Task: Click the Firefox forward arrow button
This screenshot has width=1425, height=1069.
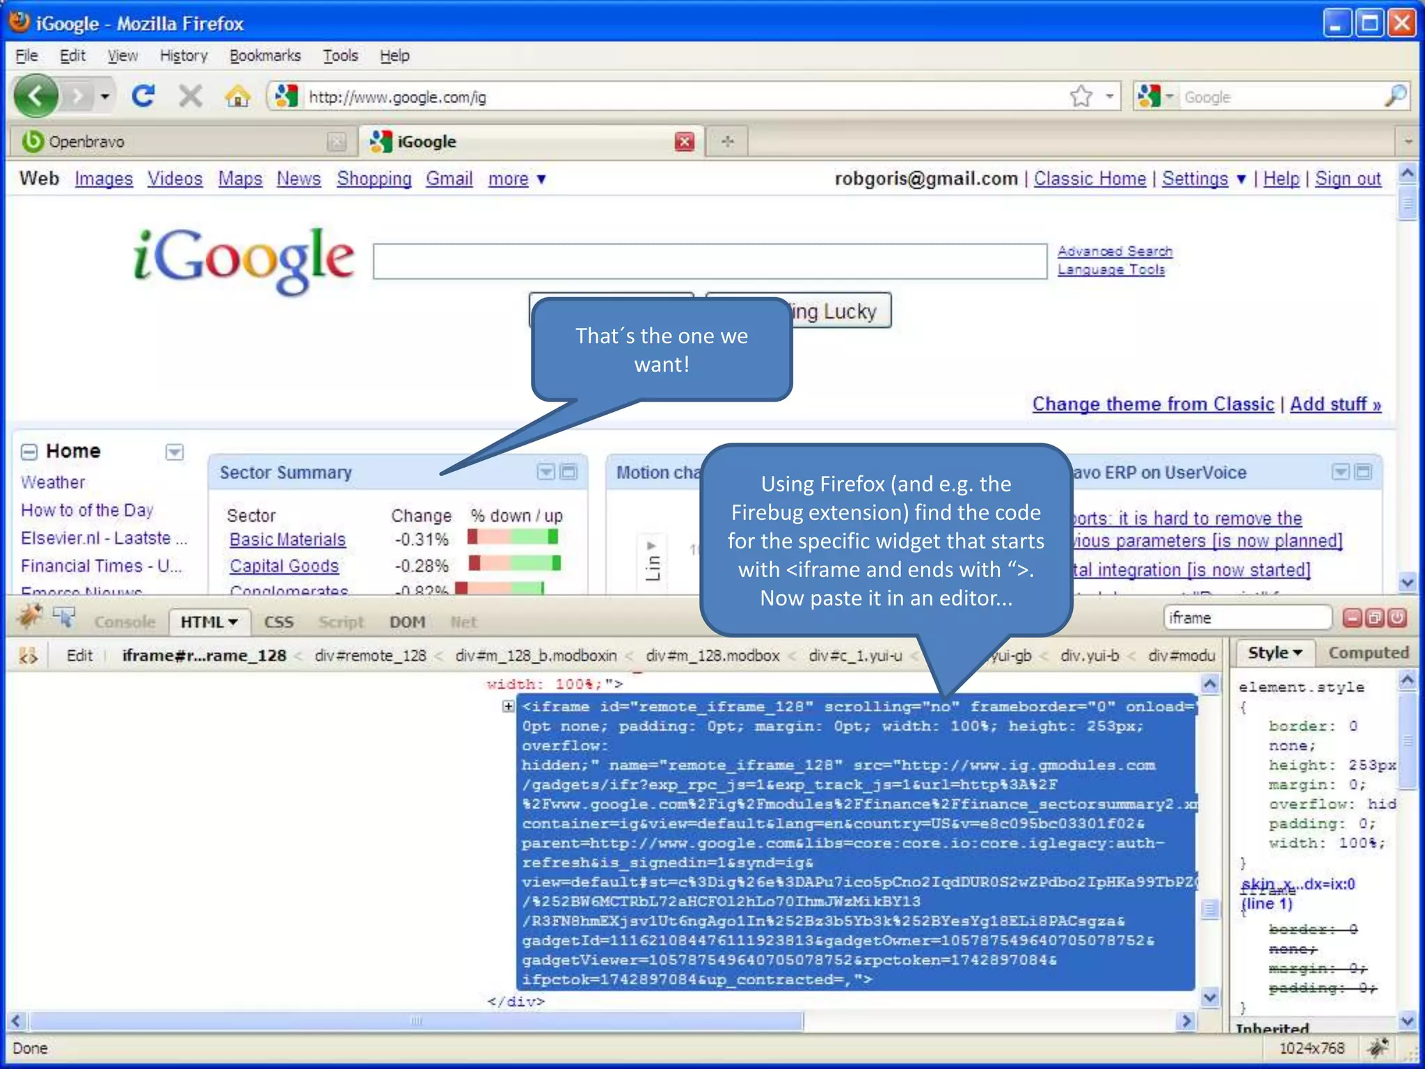Action: pos(78,96)
